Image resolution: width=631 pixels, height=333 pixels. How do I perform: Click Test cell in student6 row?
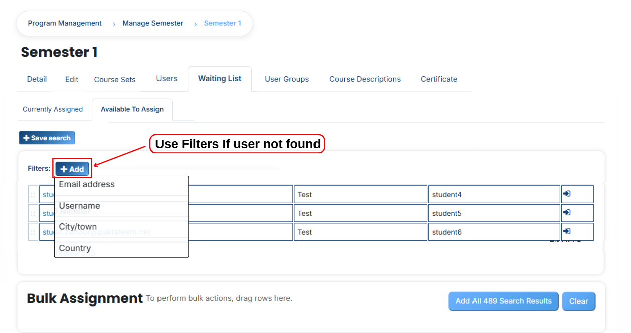click(361, 232)
